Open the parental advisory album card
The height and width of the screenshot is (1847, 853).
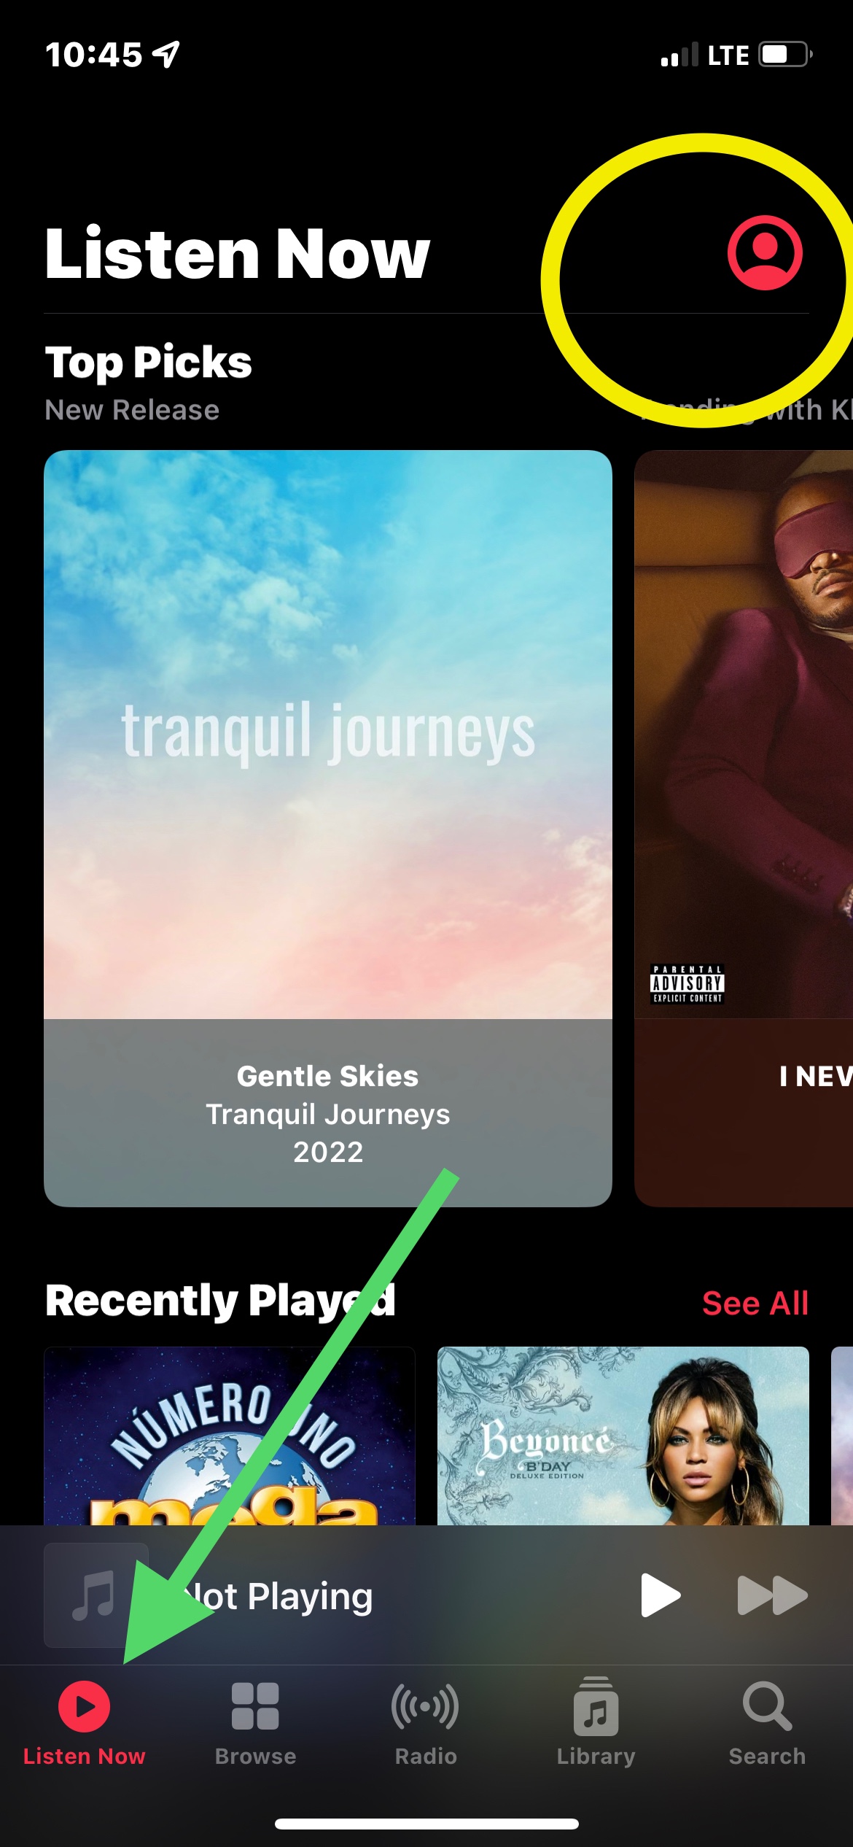pyautogui.click(x=744, y=828)
